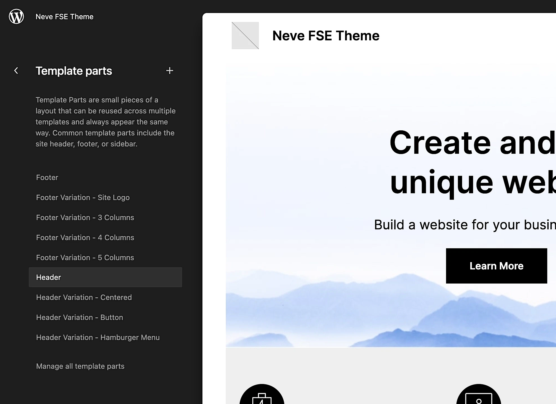Select the Footer template part

[x=47, y=177]
